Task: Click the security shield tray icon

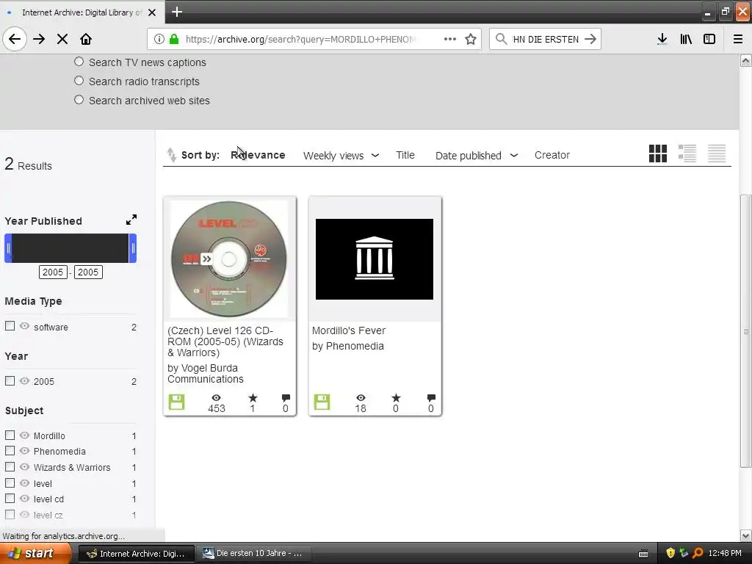Action: point(670,553)
